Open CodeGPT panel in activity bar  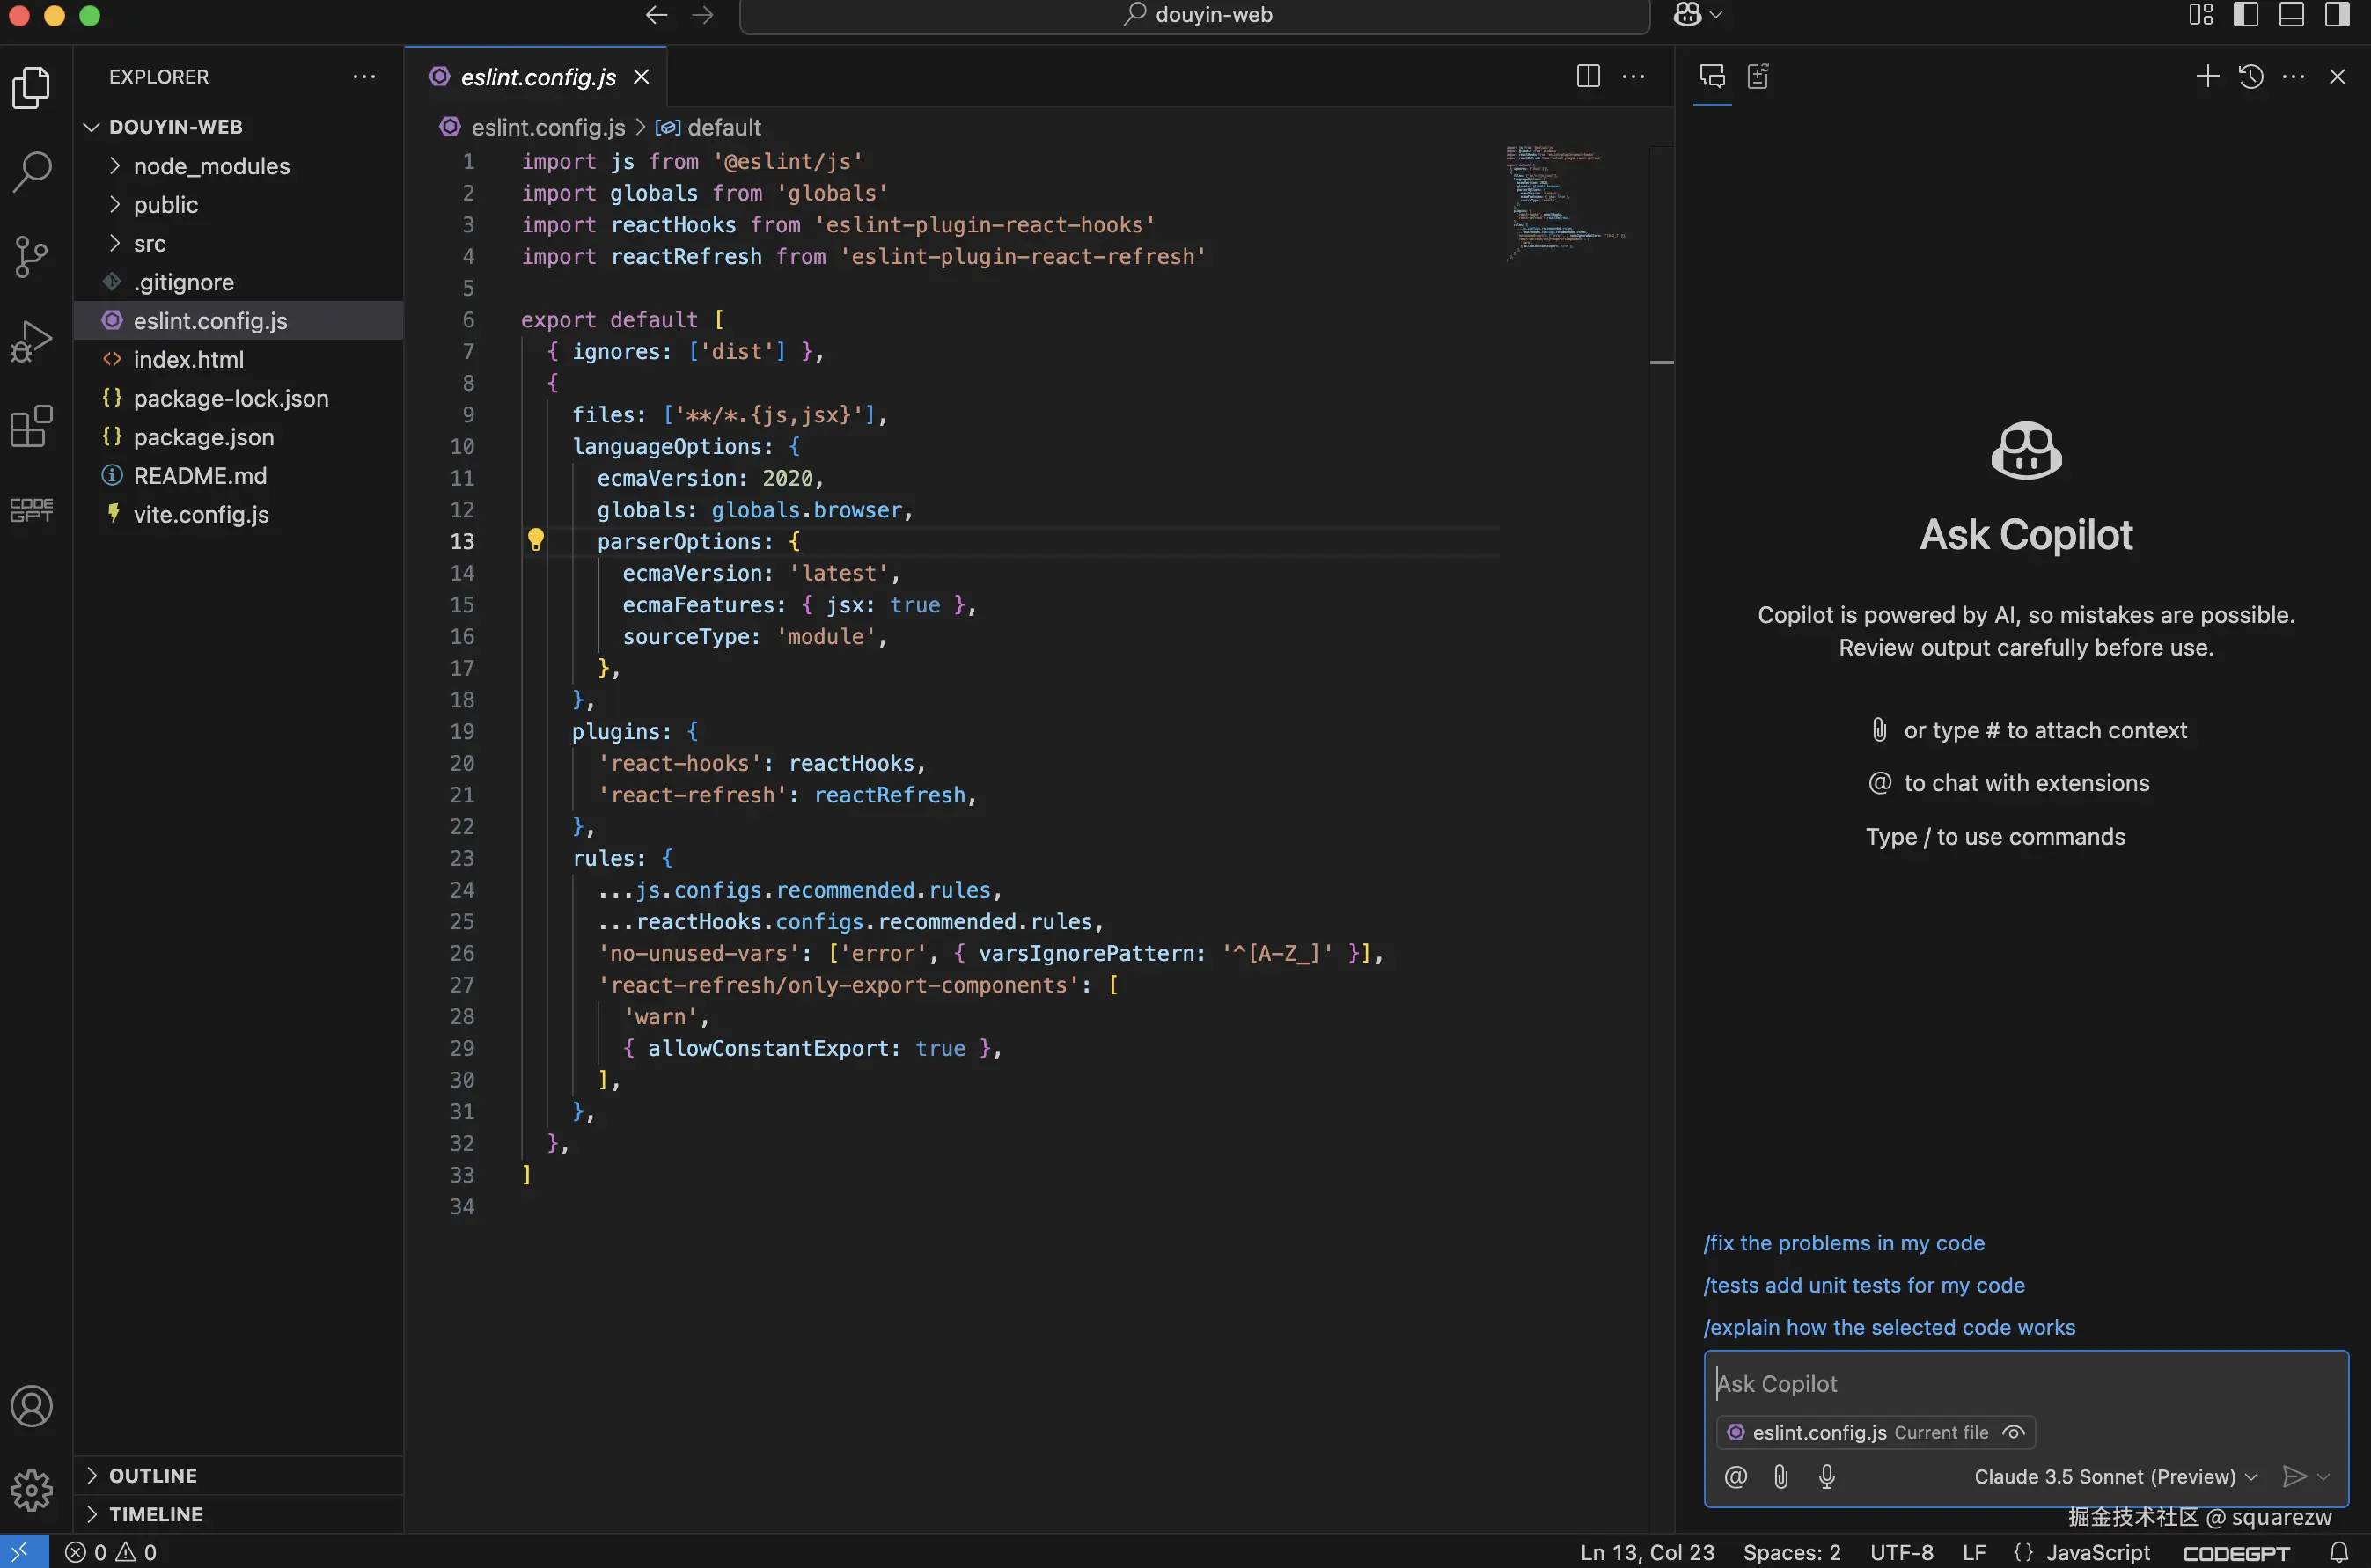32,510
